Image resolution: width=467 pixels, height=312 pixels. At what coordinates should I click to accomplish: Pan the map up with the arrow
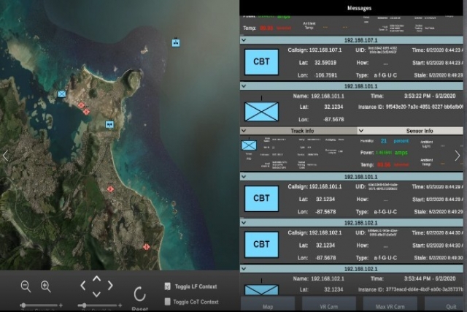point(96,278)
